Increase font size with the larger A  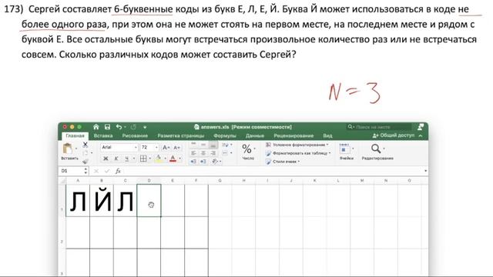tap(166, 147)
